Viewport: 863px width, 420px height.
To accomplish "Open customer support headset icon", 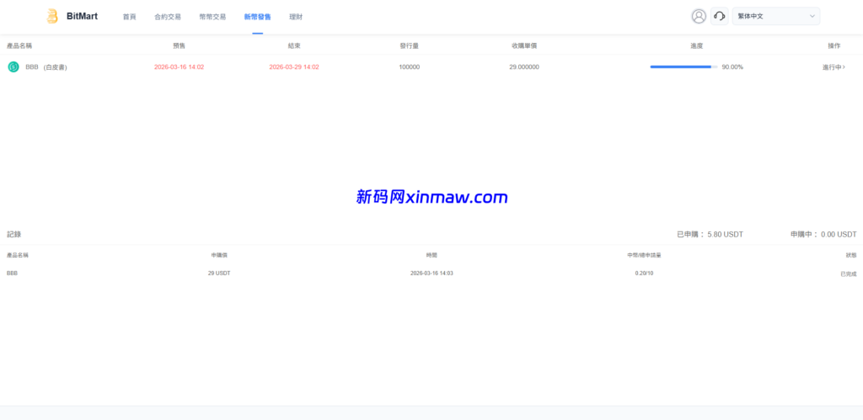I will tap(720, 17).
